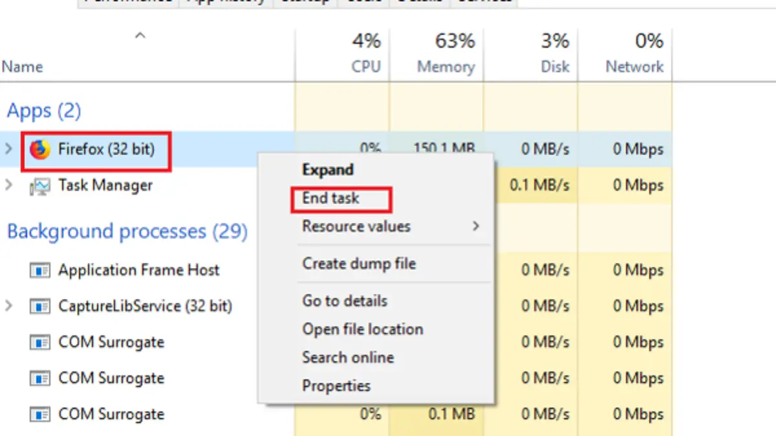Select the first COM Surrogate icon
The image size is (776, 436).
40,342
